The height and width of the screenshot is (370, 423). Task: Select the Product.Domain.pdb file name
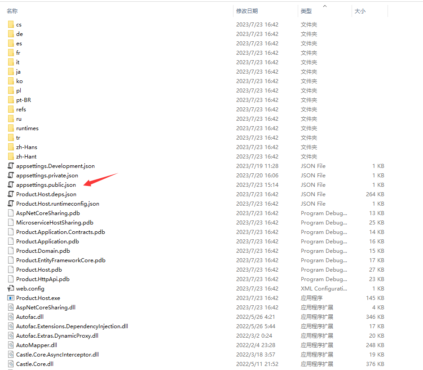[x=43, y=251]
